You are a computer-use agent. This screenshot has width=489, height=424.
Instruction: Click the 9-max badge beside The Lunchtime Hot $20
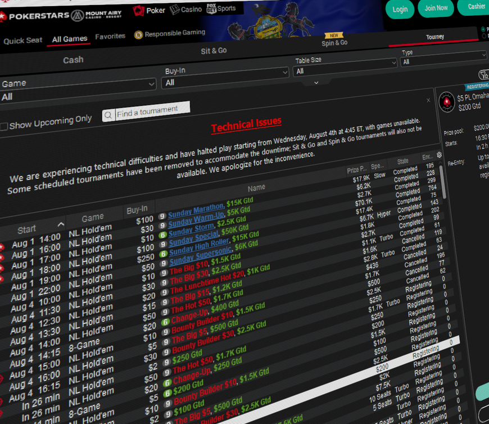coord(165,292)
